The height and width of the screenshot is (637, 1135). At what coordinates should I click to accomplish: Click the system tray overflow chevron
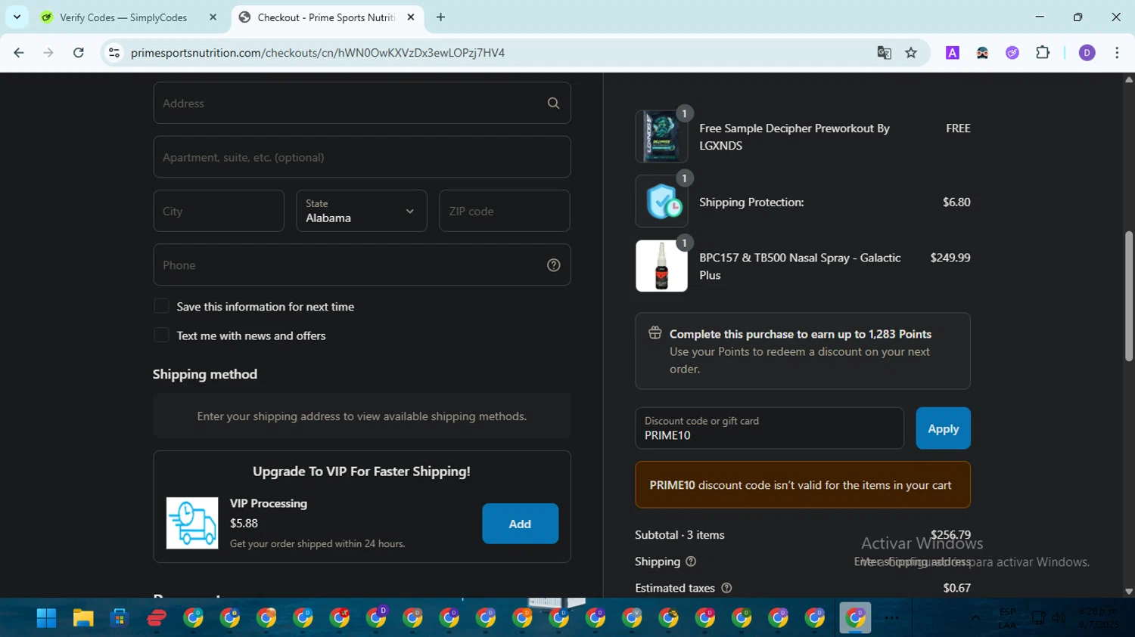click(975, 618)
